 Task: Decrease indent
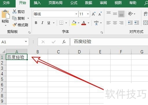(x=130, y=23)
